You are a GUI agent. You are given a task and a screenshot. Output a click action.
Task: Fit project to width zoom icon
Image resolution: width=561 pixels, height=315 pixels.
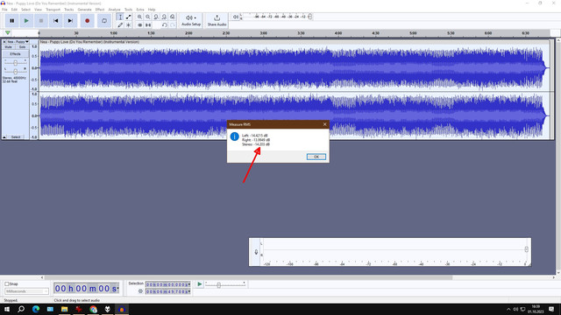pyautogui.click(x=164, y=17)
